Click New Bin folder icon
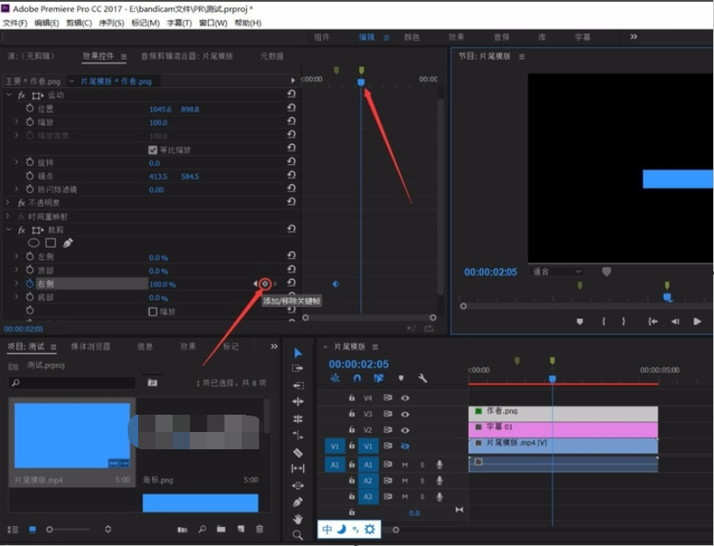714x546 pixels. pos(221,529)
